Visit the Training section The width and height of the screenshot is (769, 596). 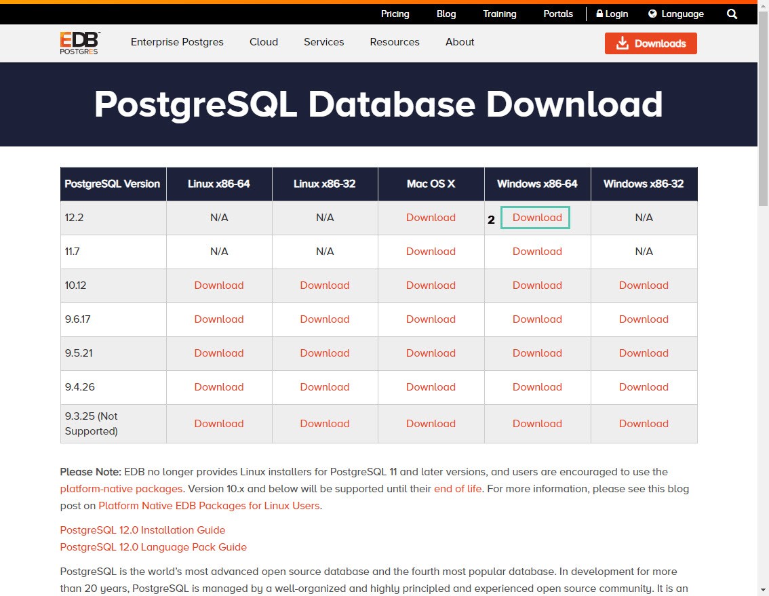tap(499, 14)
